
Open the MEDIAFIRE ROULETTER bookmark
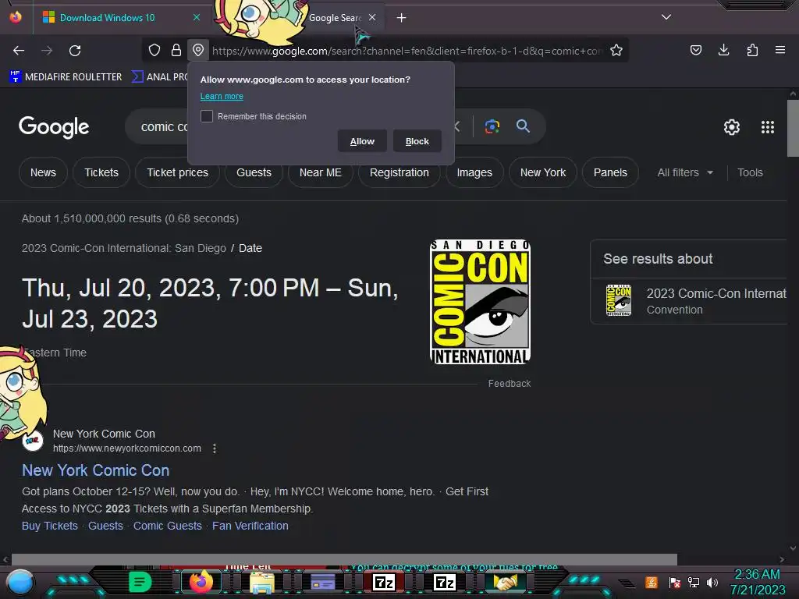(x=66, y=77)
